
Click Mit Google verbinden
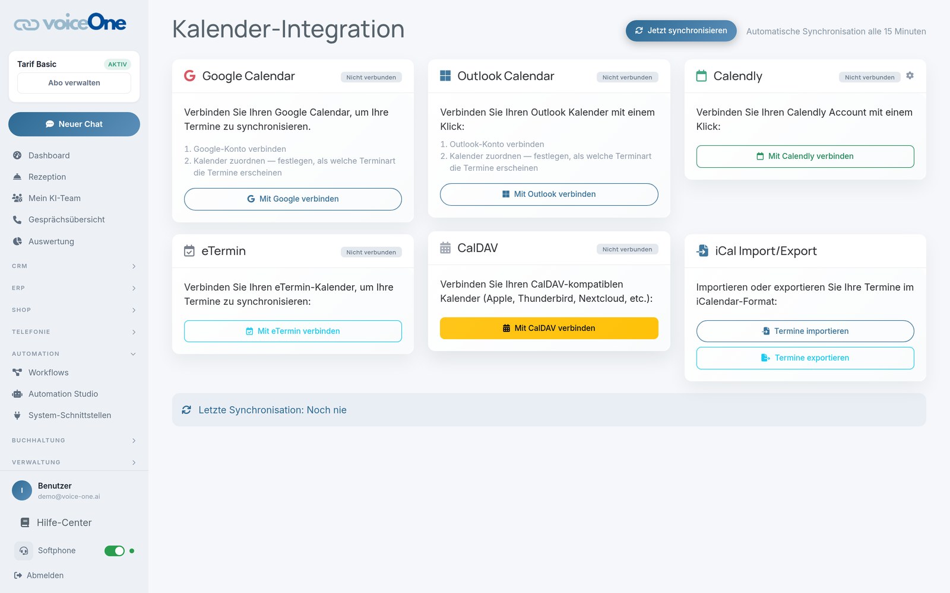click(293, 199)
